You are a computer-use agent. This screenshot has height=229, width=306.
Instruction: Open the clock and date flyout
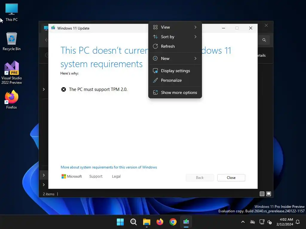point(285,222)
